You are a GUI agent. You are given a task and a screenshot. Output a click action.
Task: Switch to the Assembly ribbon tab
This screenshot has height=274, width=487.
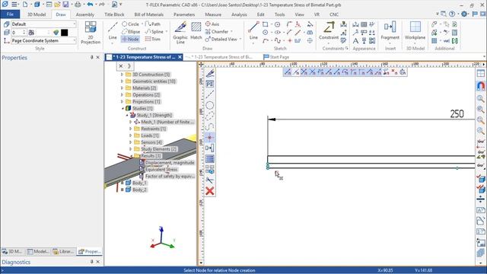(x=84, y=14)
